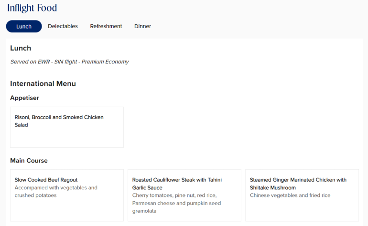Click the Main Course subheading
The width and height of the screenshot is (368, 226).
29,161
